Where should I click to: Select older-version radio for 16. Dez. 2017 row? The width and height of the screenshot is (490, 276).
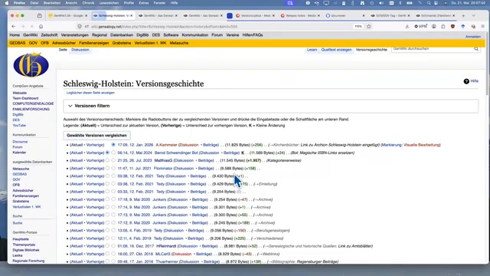[107, 246]
